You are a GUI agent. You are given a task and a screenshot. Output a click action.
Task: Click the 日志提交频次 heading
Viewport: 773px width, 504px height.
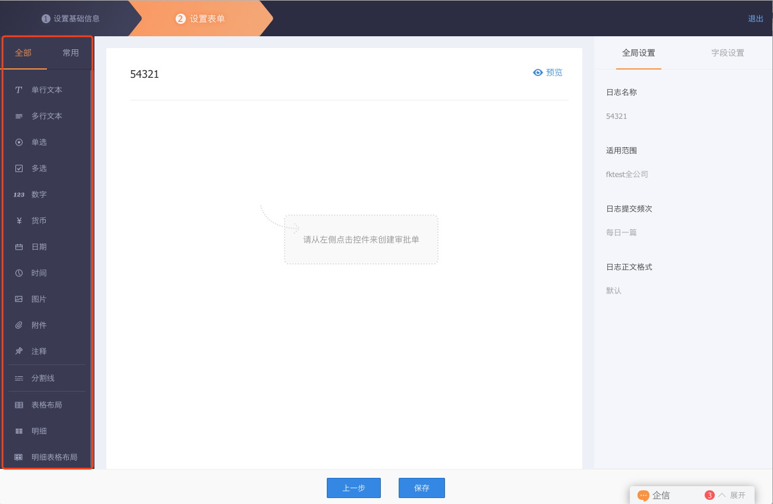coord(629,209)
